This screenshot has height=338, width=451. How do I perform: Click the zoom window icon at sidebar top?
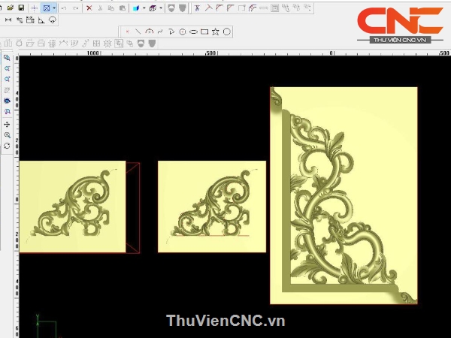point(7,57)
